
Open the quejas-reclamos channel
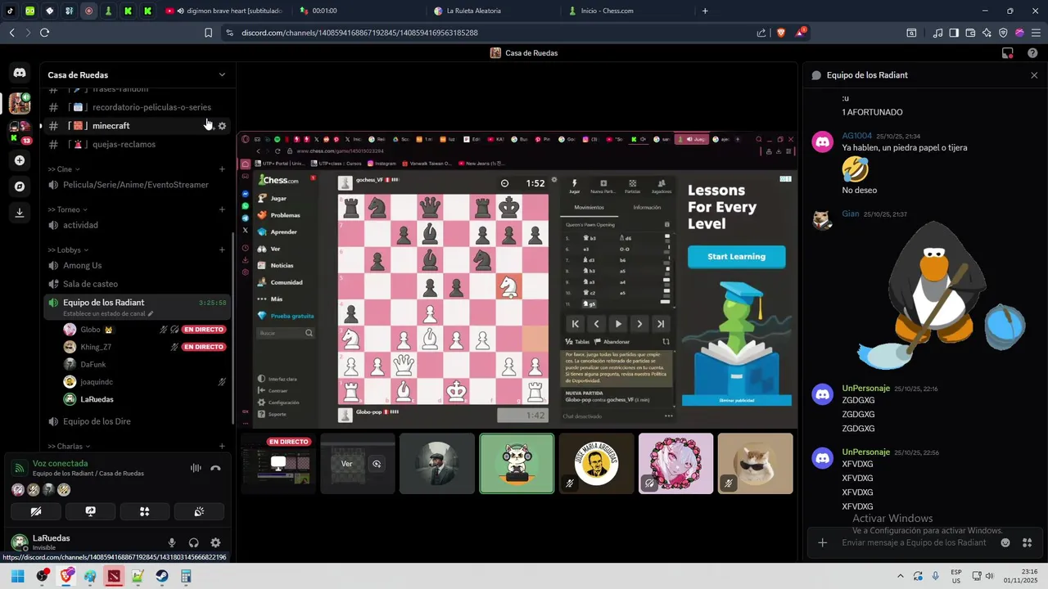tap(138, 145)
